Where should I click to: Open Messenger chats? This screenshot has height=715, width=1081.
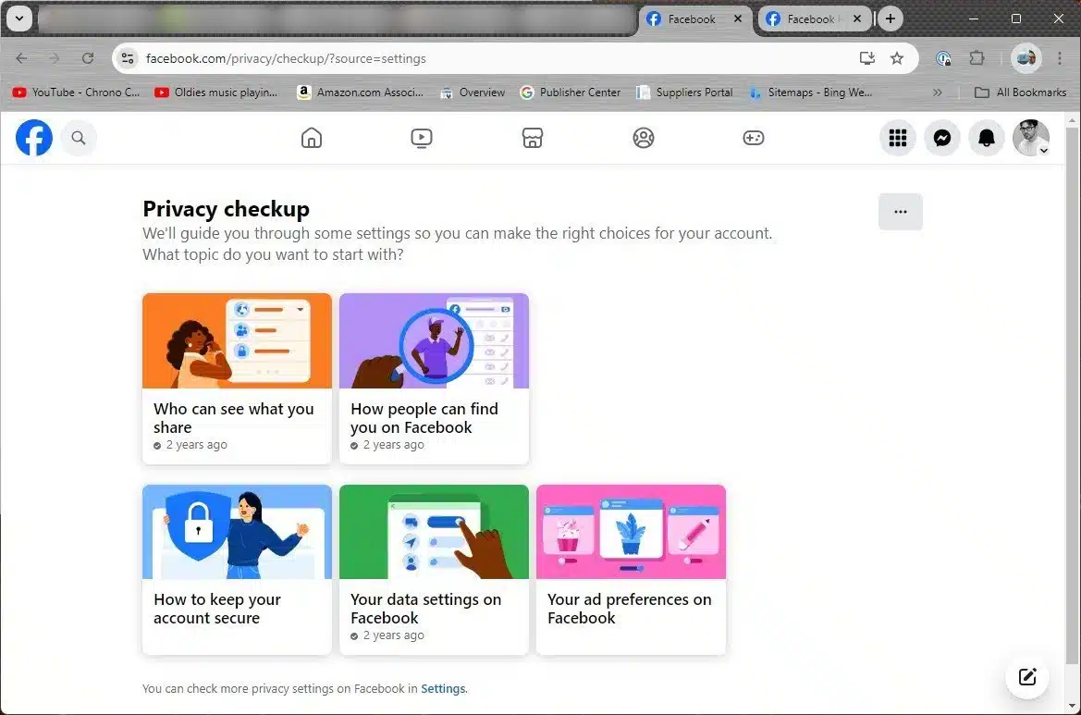(942, 138)
